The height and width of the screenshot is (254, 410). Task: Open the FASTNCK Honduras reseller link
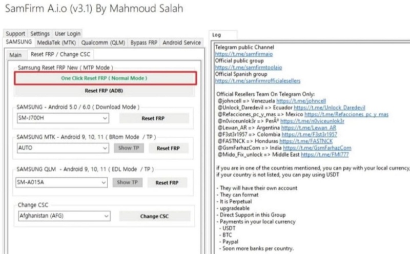point(306,141)
